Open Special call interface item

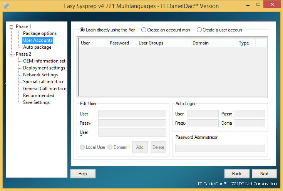(x=44, y=82)
